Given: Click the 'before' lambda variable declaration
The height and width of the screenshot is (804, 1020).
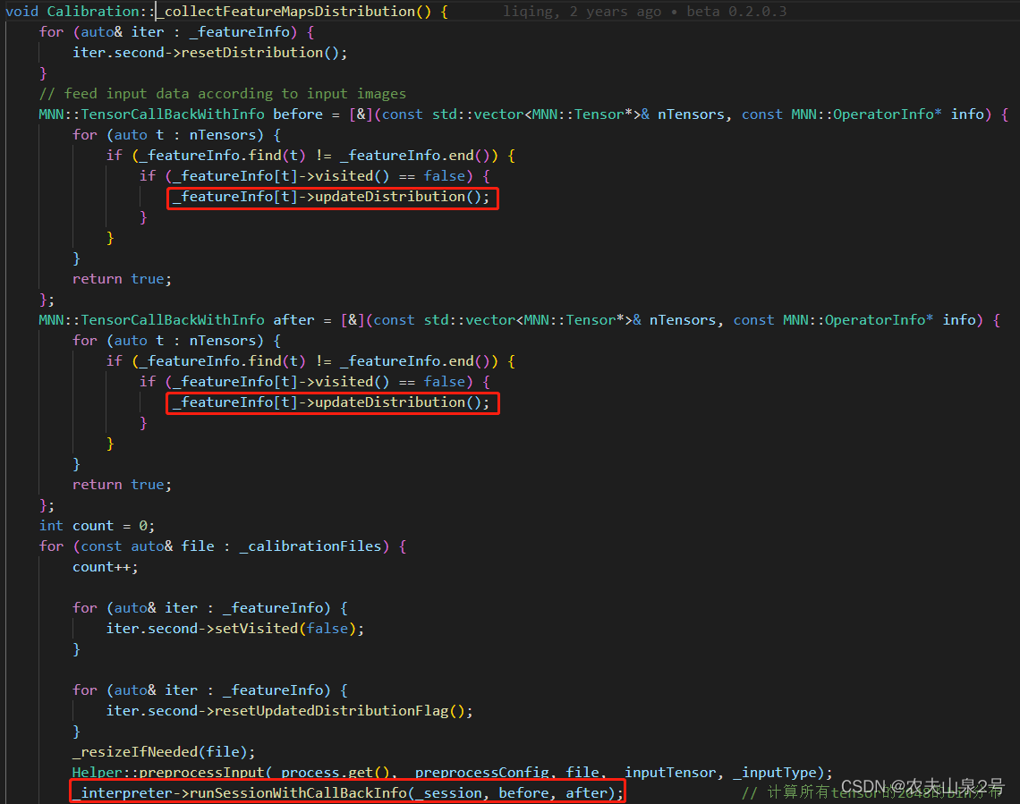Looking at the screenshot, I should (297, 114).
